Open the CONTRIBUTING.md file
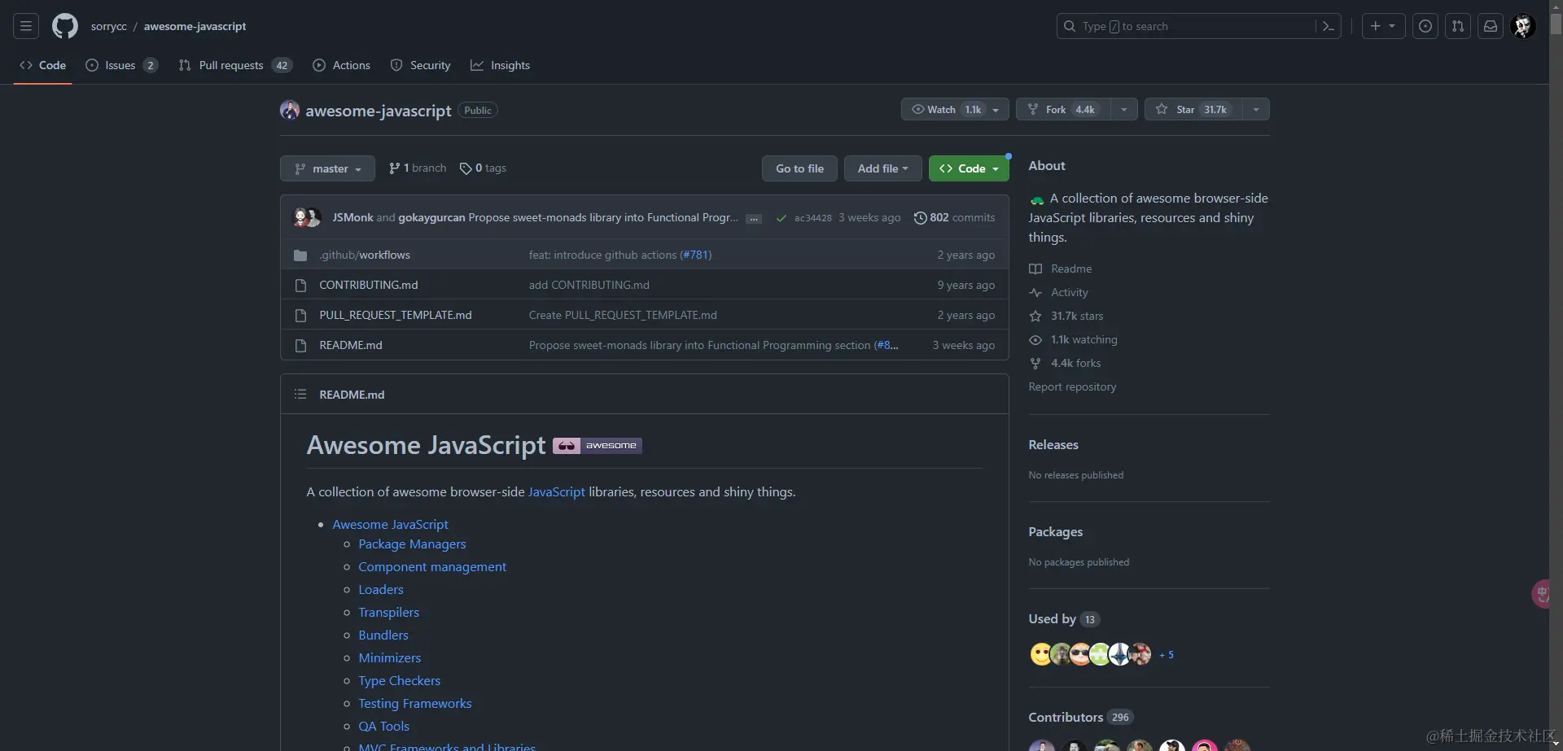Viewport: 1563px width, 751px height. coord(369,285)
